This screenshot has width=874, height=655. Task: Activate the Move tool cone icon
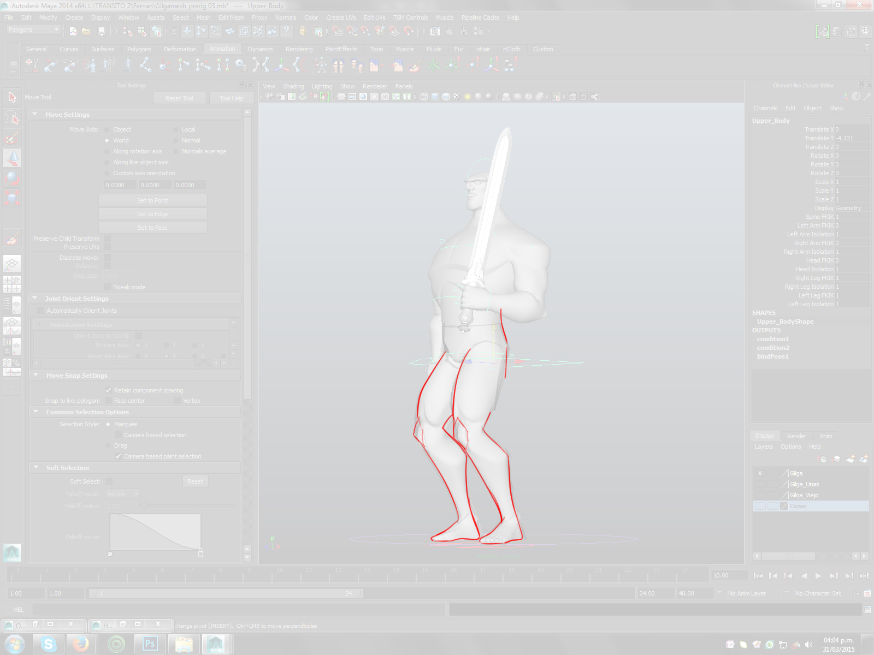[12, 158]
